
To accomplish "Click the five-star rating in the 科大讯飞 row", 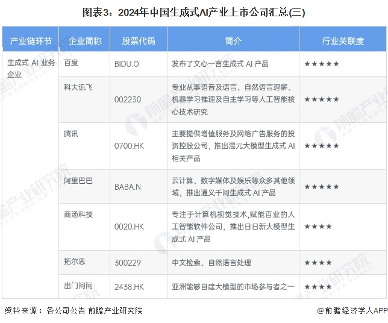I will (322, 99).
